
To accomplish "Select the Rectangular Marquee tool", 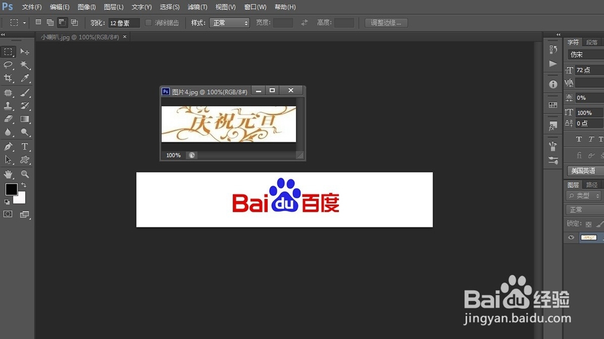I will pyautogui.click(x=8, y=51).
